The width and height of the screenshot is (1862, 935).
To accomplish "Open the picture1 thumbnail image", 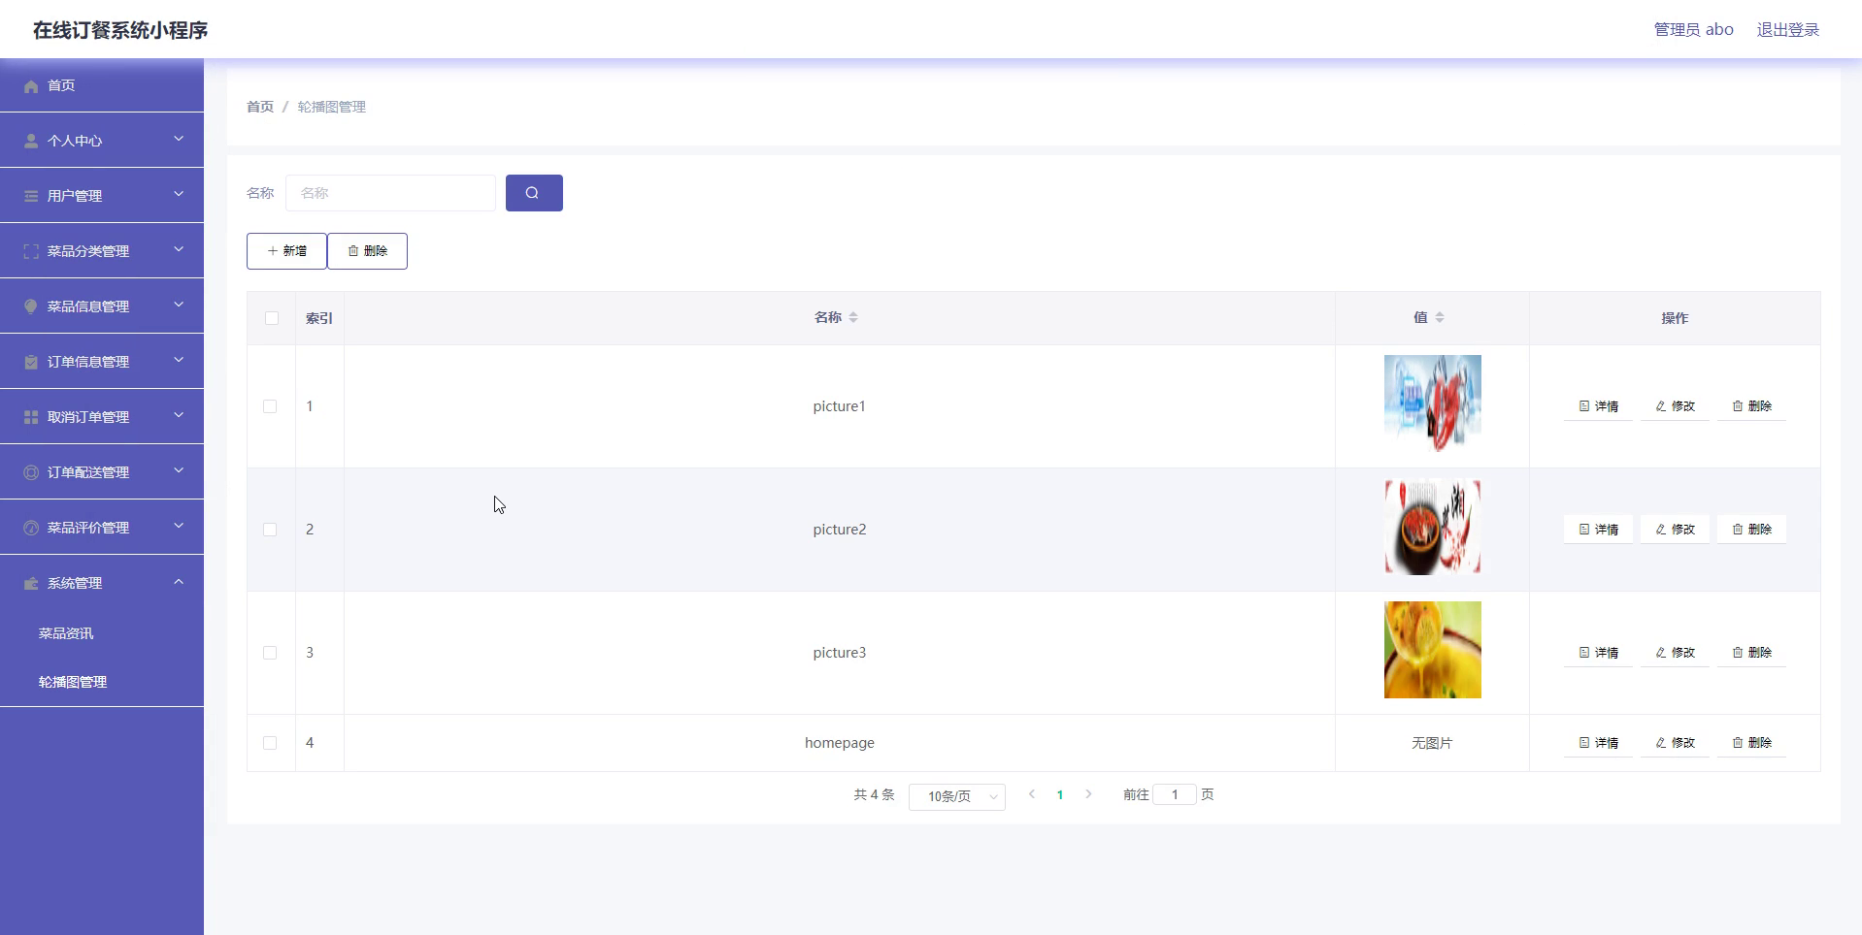I will pyautogui.click(x=1433, y=403).
